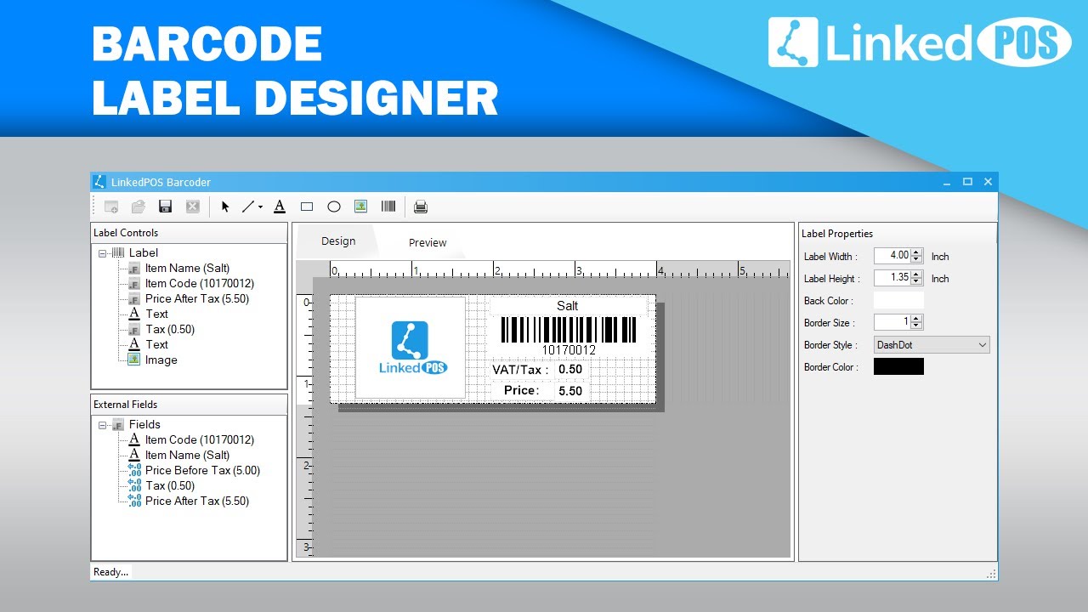
Task: Increase Label Height with up arrow
Action: 916,275
